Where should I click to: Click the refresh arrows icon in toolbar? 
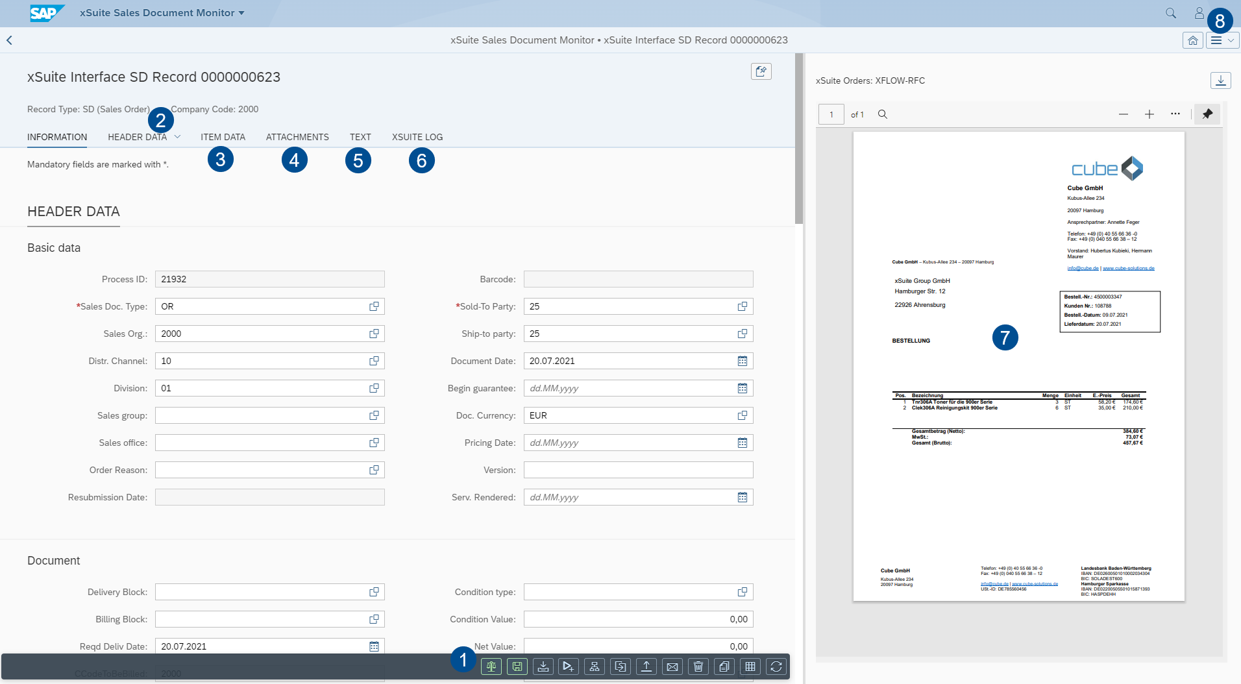click(776, 666)
